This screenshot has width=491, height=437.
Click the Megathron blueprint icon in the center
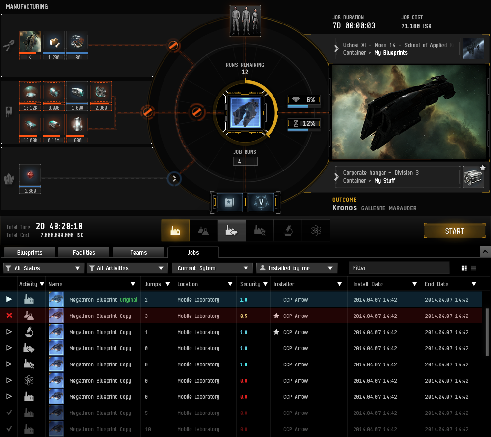coord(245,113)
